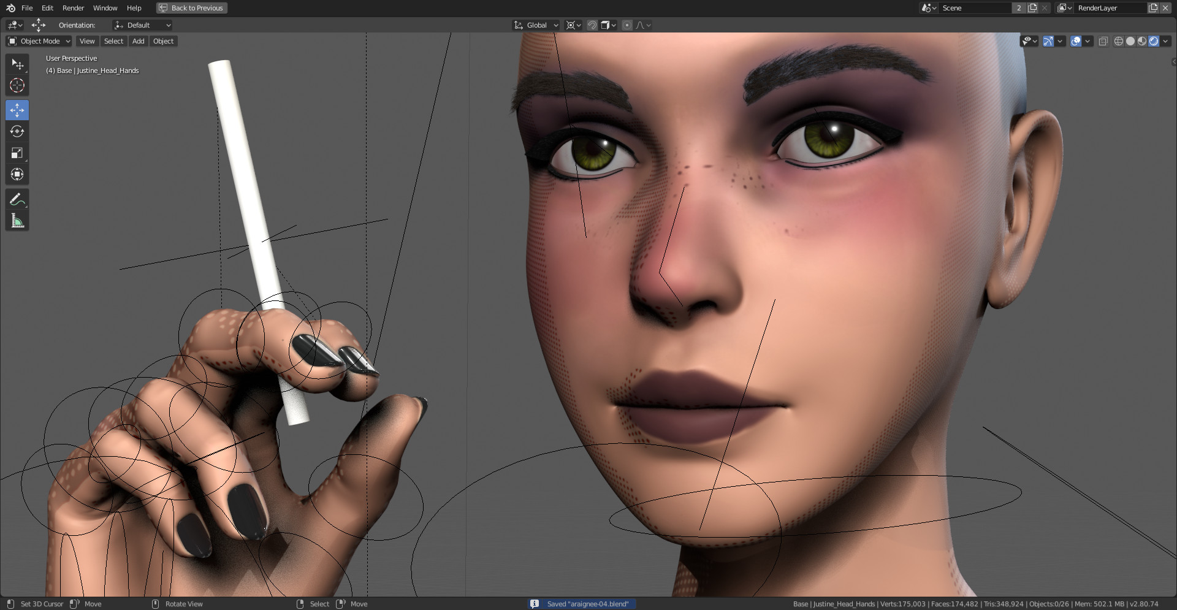Toggle snapping magnet
This screenshot has width=1177, height=610.
point(592,25)
